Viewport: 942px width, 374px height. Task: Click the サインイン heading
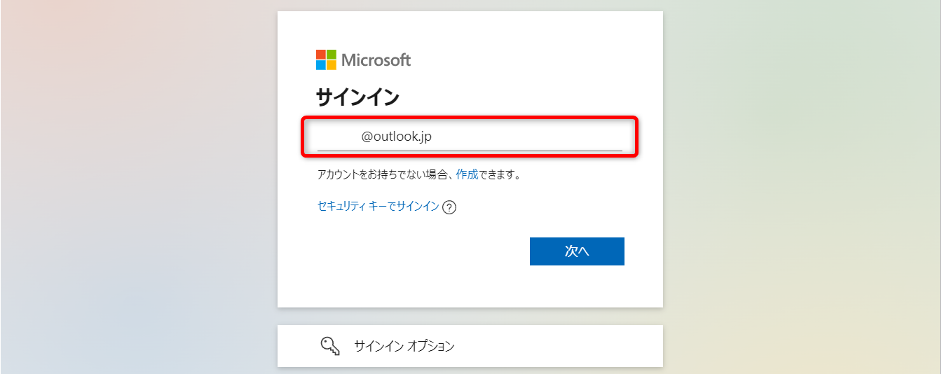coord(357,97)
